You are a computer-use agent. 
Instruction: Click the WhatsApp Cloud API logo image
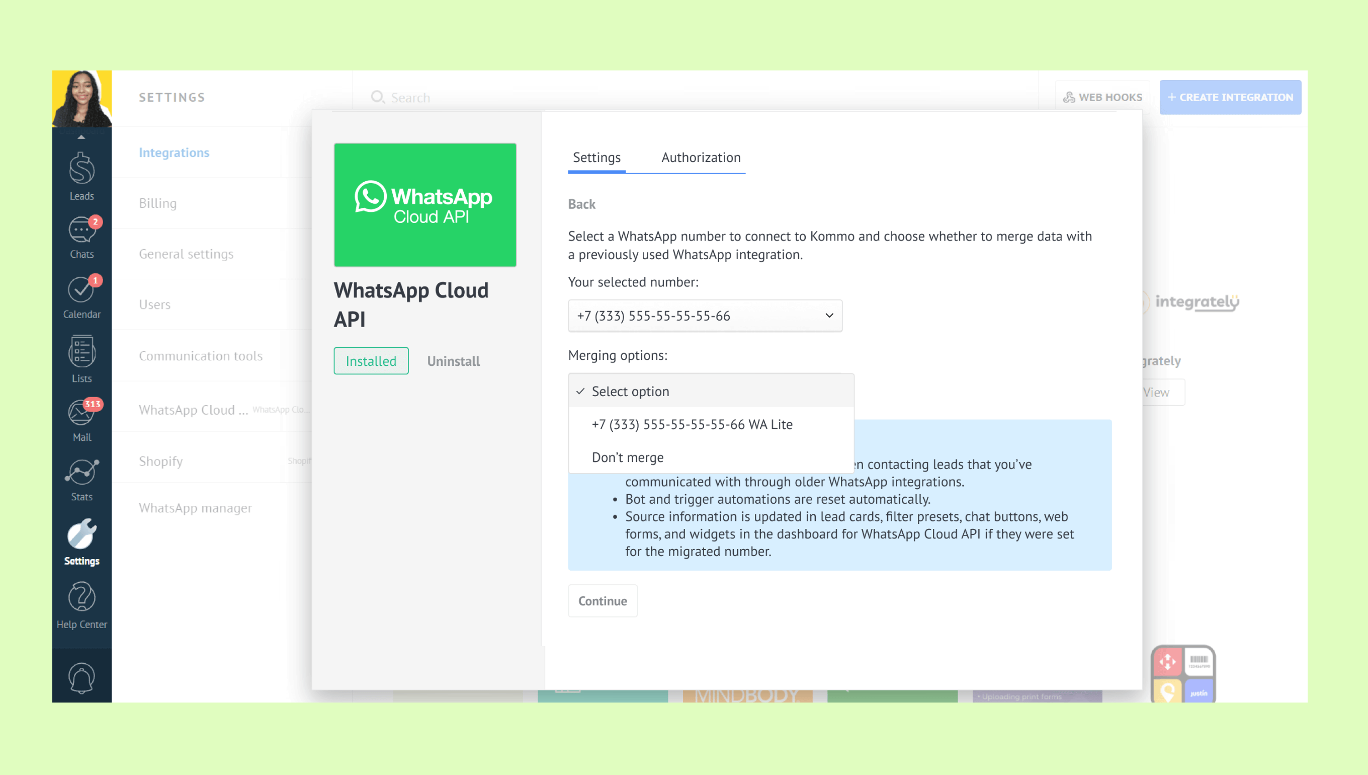coord(425,205)
